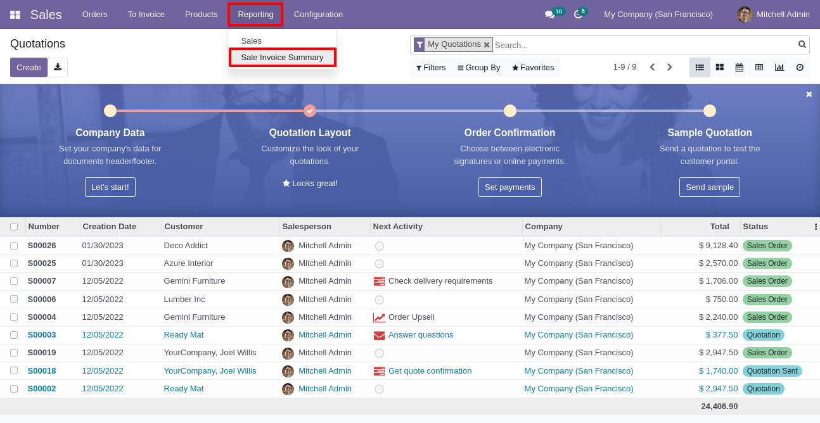820x423 pixels.
Task: Open the discuss messages icon
Action: [549, 15]
